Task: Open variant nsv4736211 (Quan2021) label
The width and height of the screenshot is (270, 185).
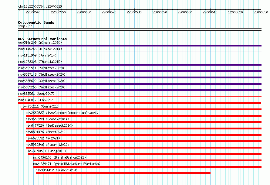Action: tap(39, 106)
